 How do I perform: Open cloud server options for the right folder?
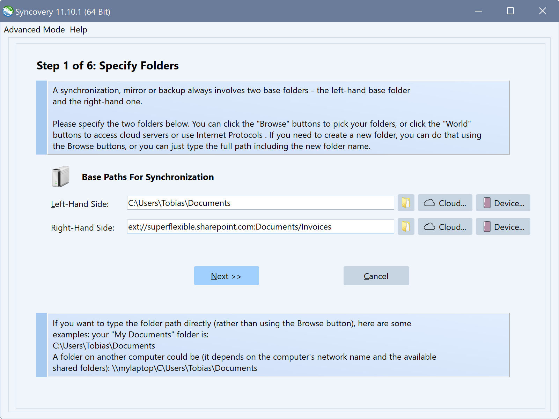(x=445, y=226)
